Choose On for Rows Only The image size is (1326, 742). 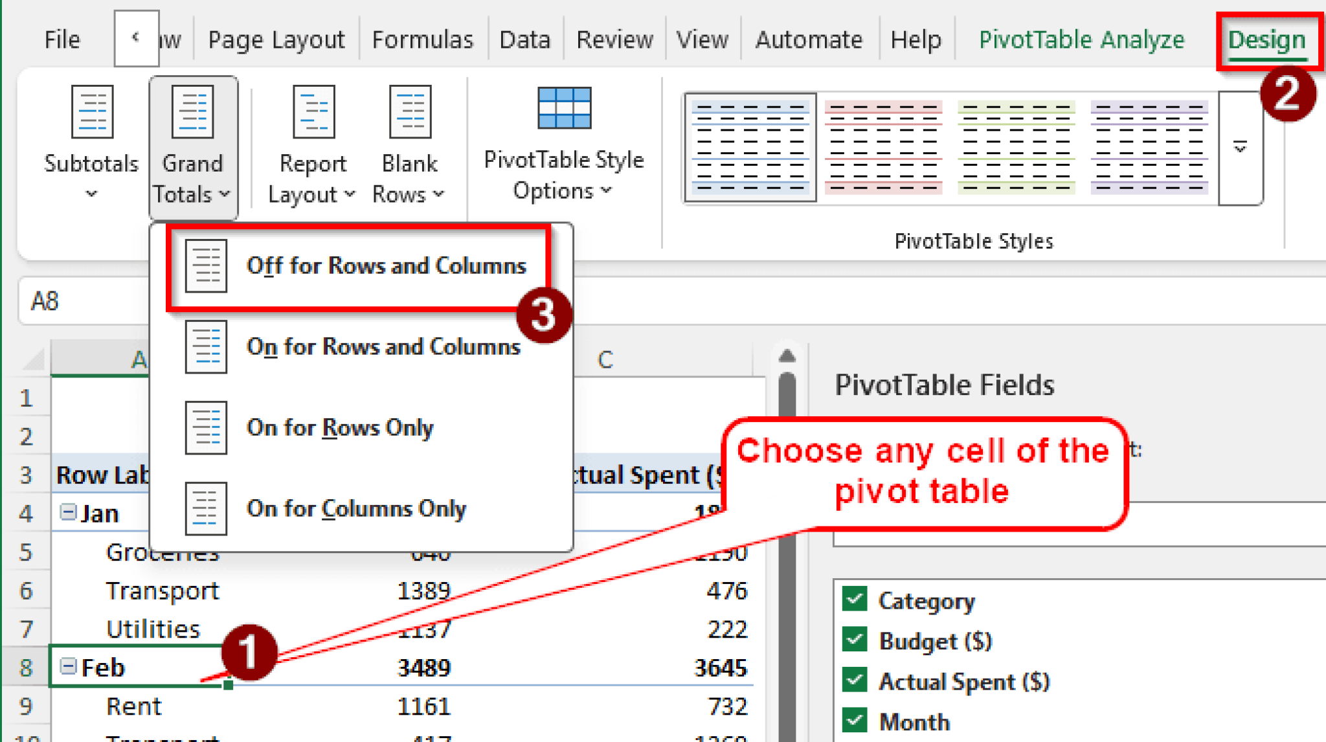[340, 427]
